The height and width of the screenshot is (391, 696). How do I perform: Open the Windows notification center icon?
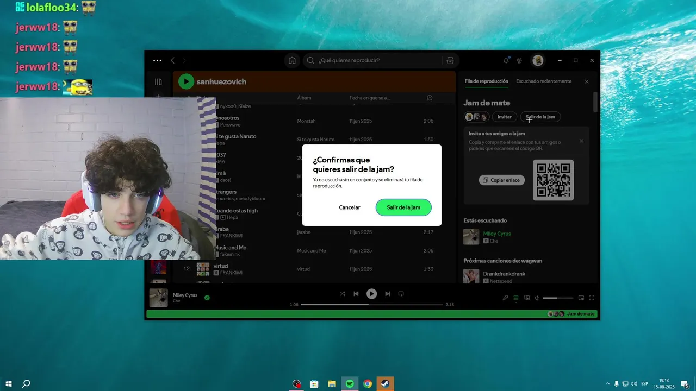coord(685,384)
